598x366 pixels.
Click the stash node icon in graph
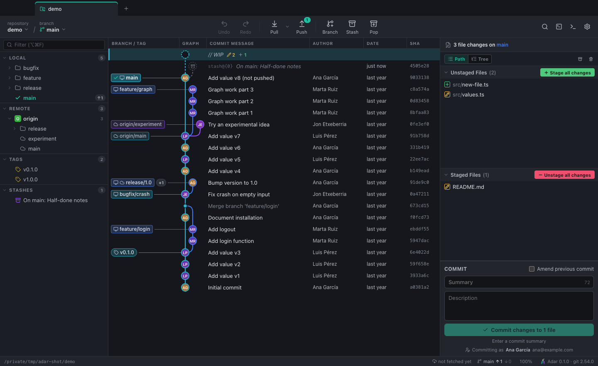pyautogui.click(x=193, y=66)
